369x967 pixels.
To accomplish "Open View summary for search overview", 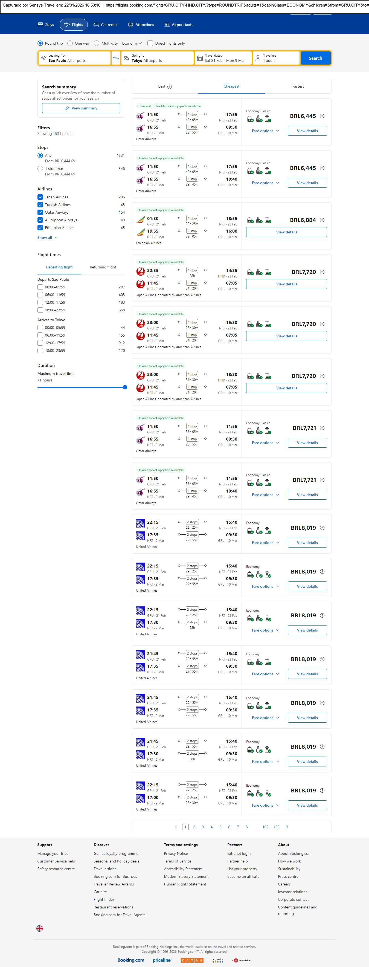I will pos(81,108).
